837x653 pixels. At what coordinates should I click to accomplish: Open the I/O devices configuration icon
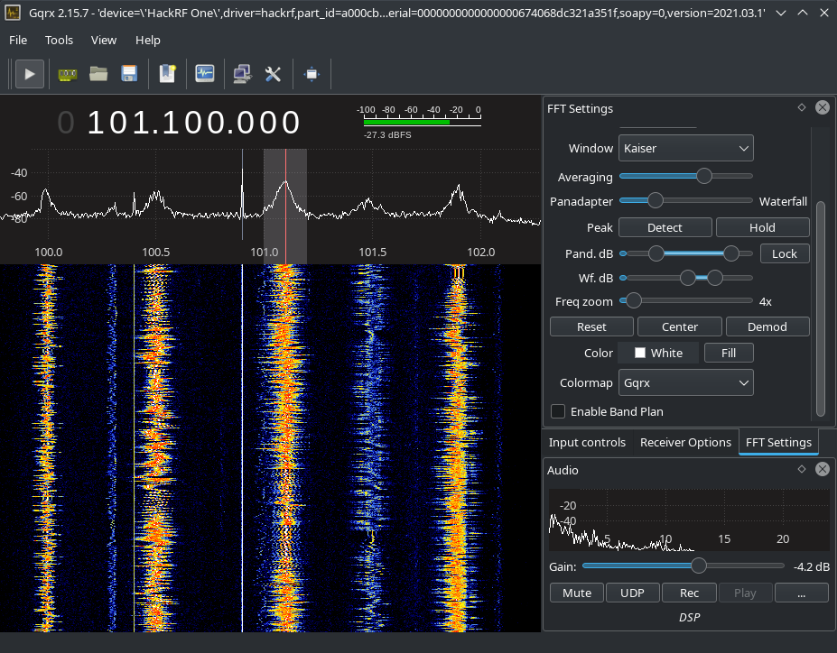[x=67, y=73]
